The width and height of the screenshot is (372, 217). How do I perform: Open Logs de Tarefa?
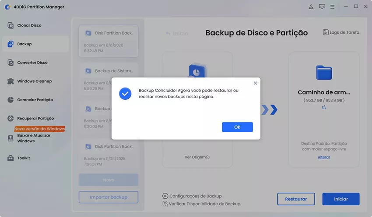click(341, 32)
